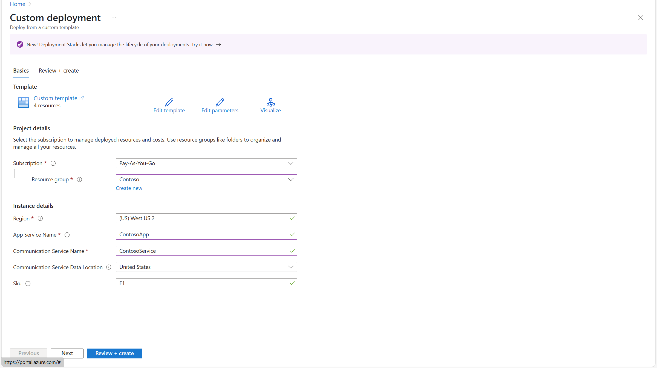Show Resource group info tooltip
657x368 pixels.
tap(79, 179)
